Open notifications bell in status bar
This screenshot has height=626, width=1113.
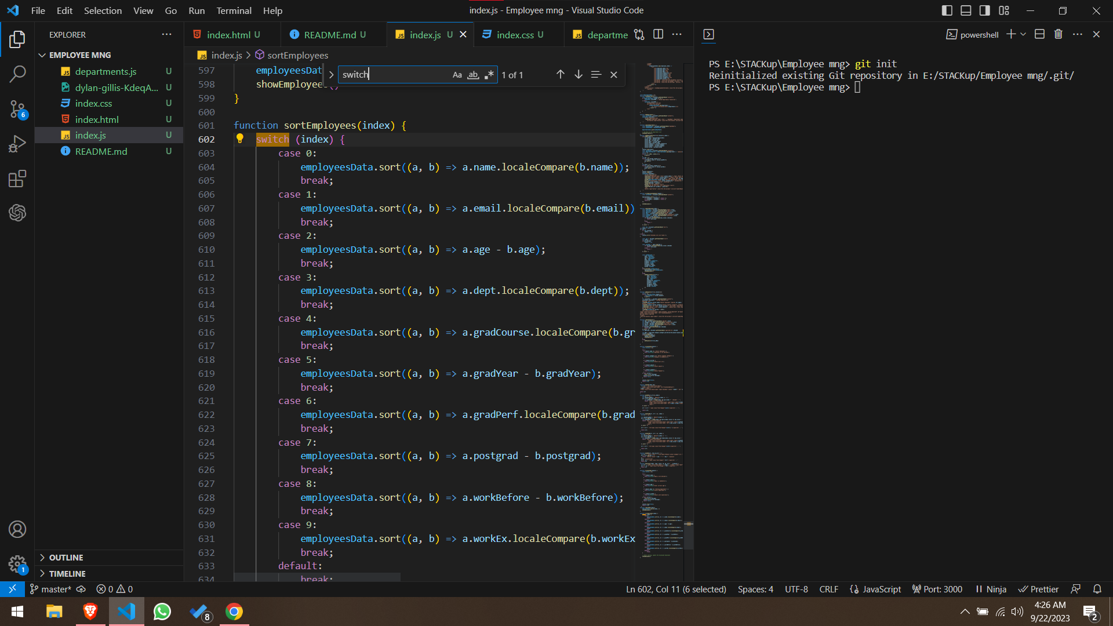[1097, 589]
